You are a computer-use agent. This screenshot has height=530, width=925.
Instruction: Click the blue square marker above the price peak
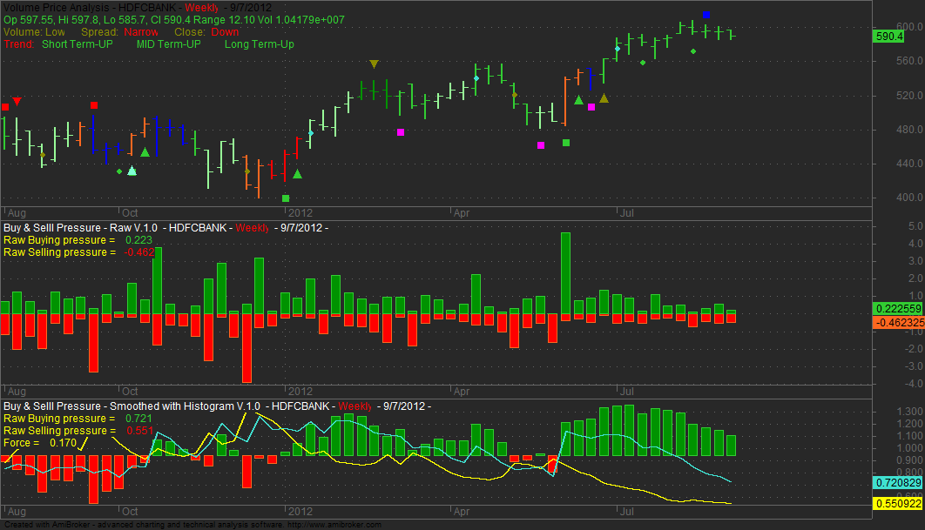click(706, 15)
